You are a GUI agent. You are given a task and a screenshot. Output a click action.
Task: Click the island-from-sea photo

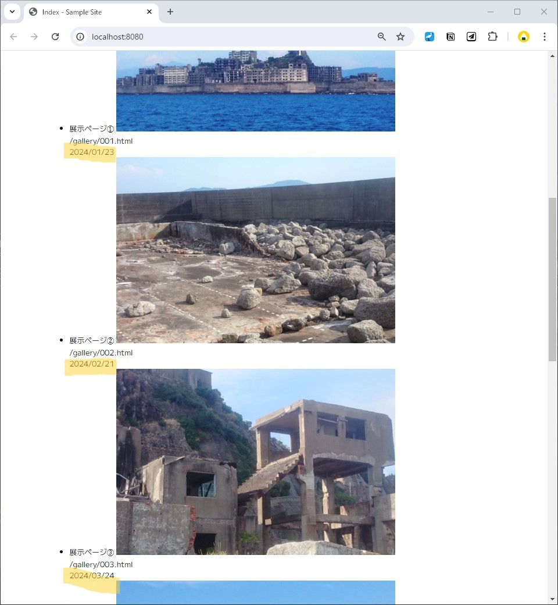point(256,91)
